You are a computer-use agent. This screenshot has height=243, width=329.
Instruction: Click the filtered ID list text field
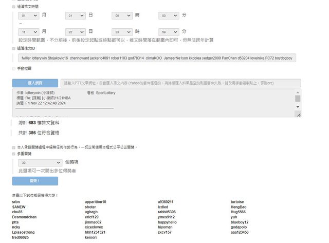tap(157, 58)
